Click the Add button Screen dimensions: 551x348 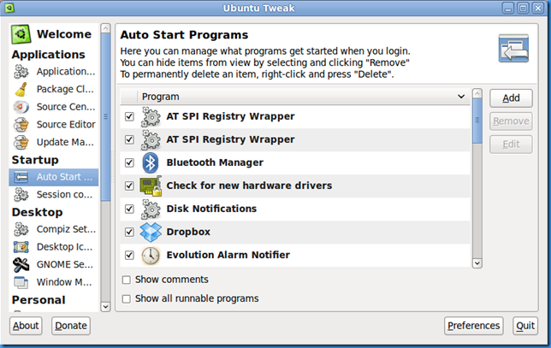511,98
